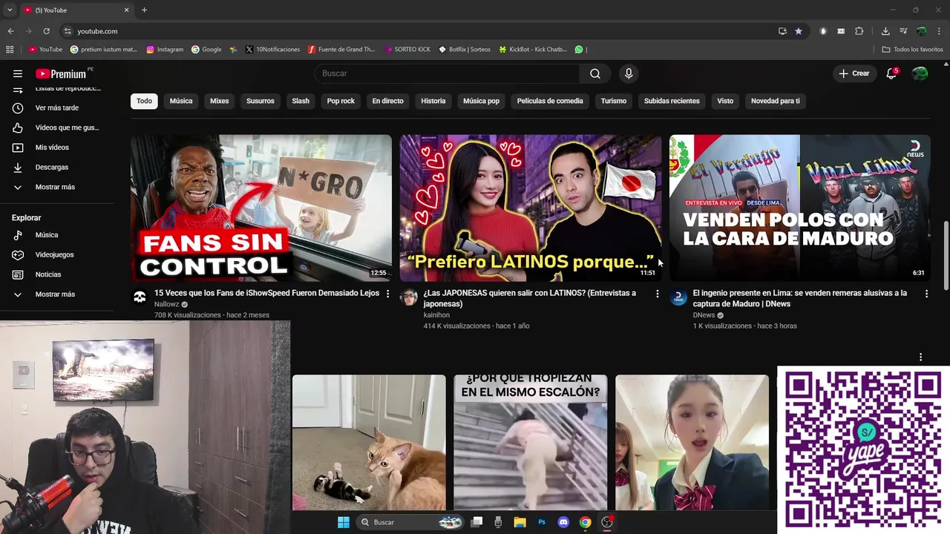
Task: Click the Música note icon under Explorar
Action: coord(18,235)
